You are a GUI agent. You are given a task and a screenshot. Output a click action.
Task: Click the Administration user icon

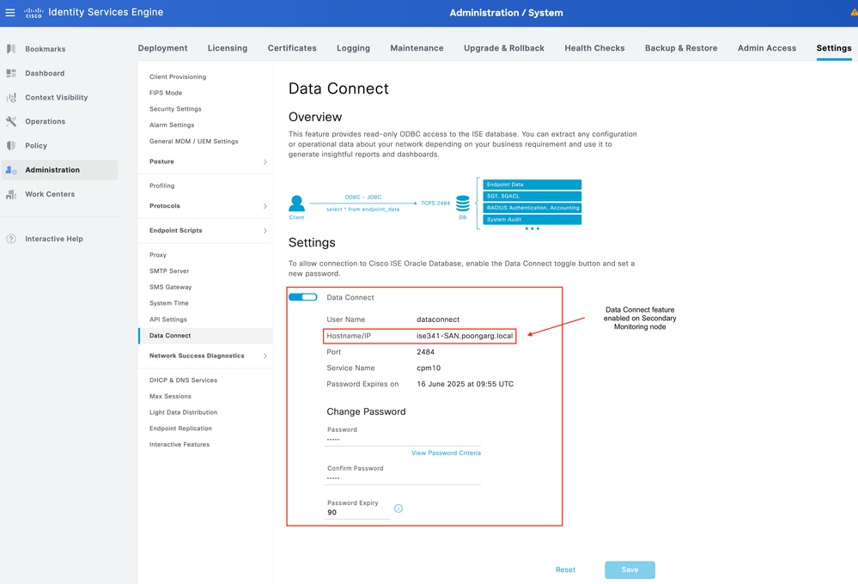point(11,170)
